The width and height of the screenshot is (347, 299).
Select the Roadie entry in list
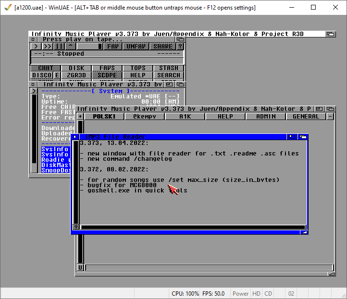(x=56, y=160)
